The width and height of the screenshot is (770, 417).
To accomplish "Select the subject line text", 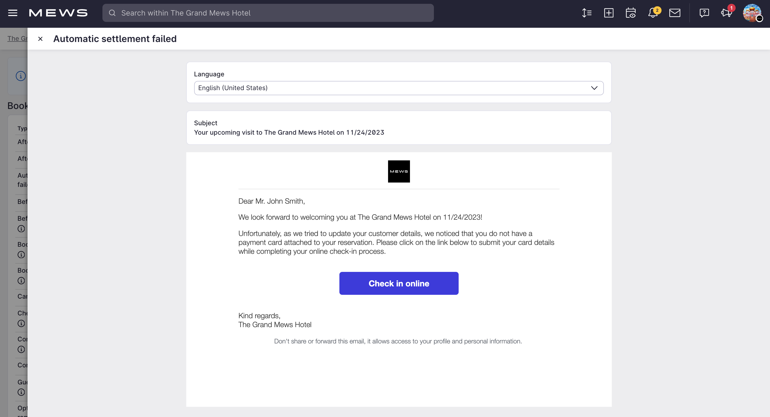I will coord(289,132).
